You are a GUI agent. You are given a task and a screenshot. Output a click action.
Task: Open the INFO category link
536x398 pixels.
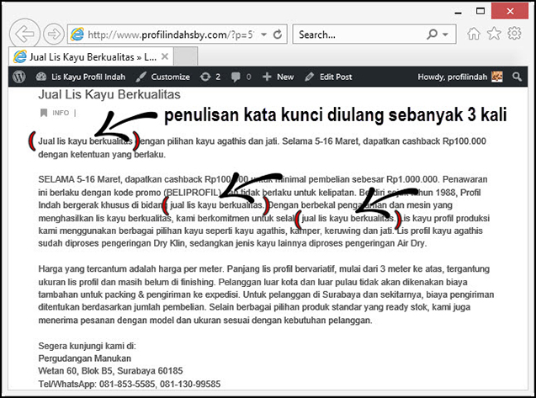[61, 113]
